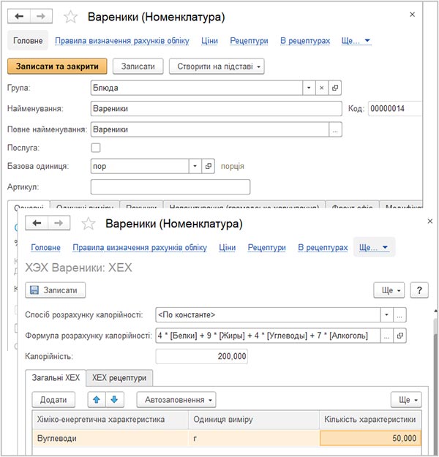The width and height of the screenshot is (439, 457).
Task: Switch to the ХЕХ рецептури tab
Action: click(119, 378)
